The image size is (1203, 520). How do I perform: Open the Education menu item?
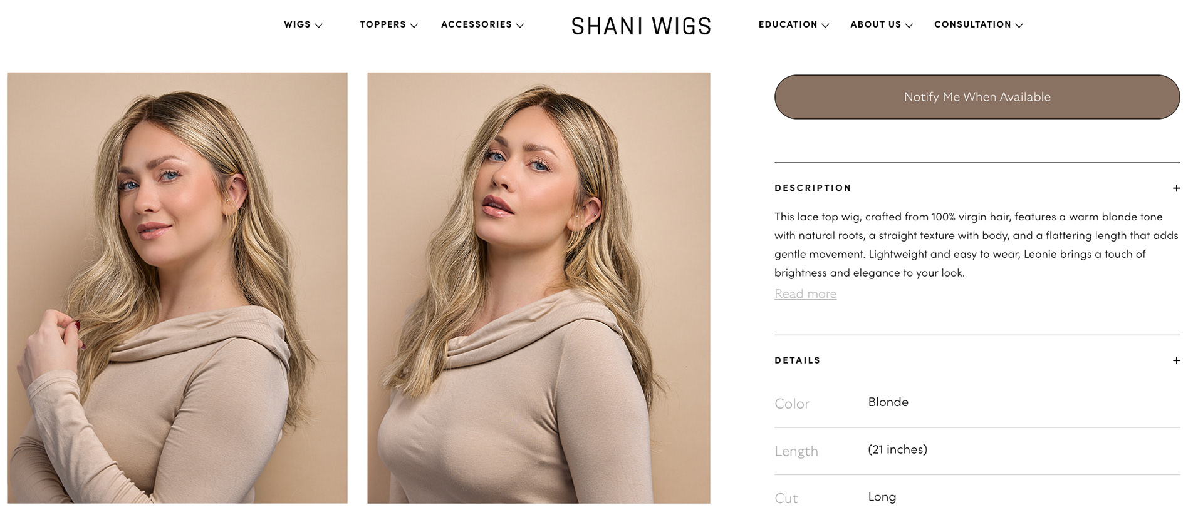click(x=794, y=24)
